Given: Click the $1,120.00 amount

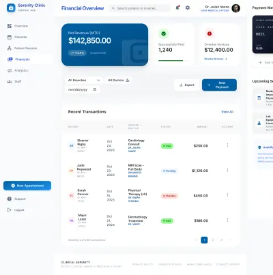Looking at the screenshot, I should [x=200, y=171].
